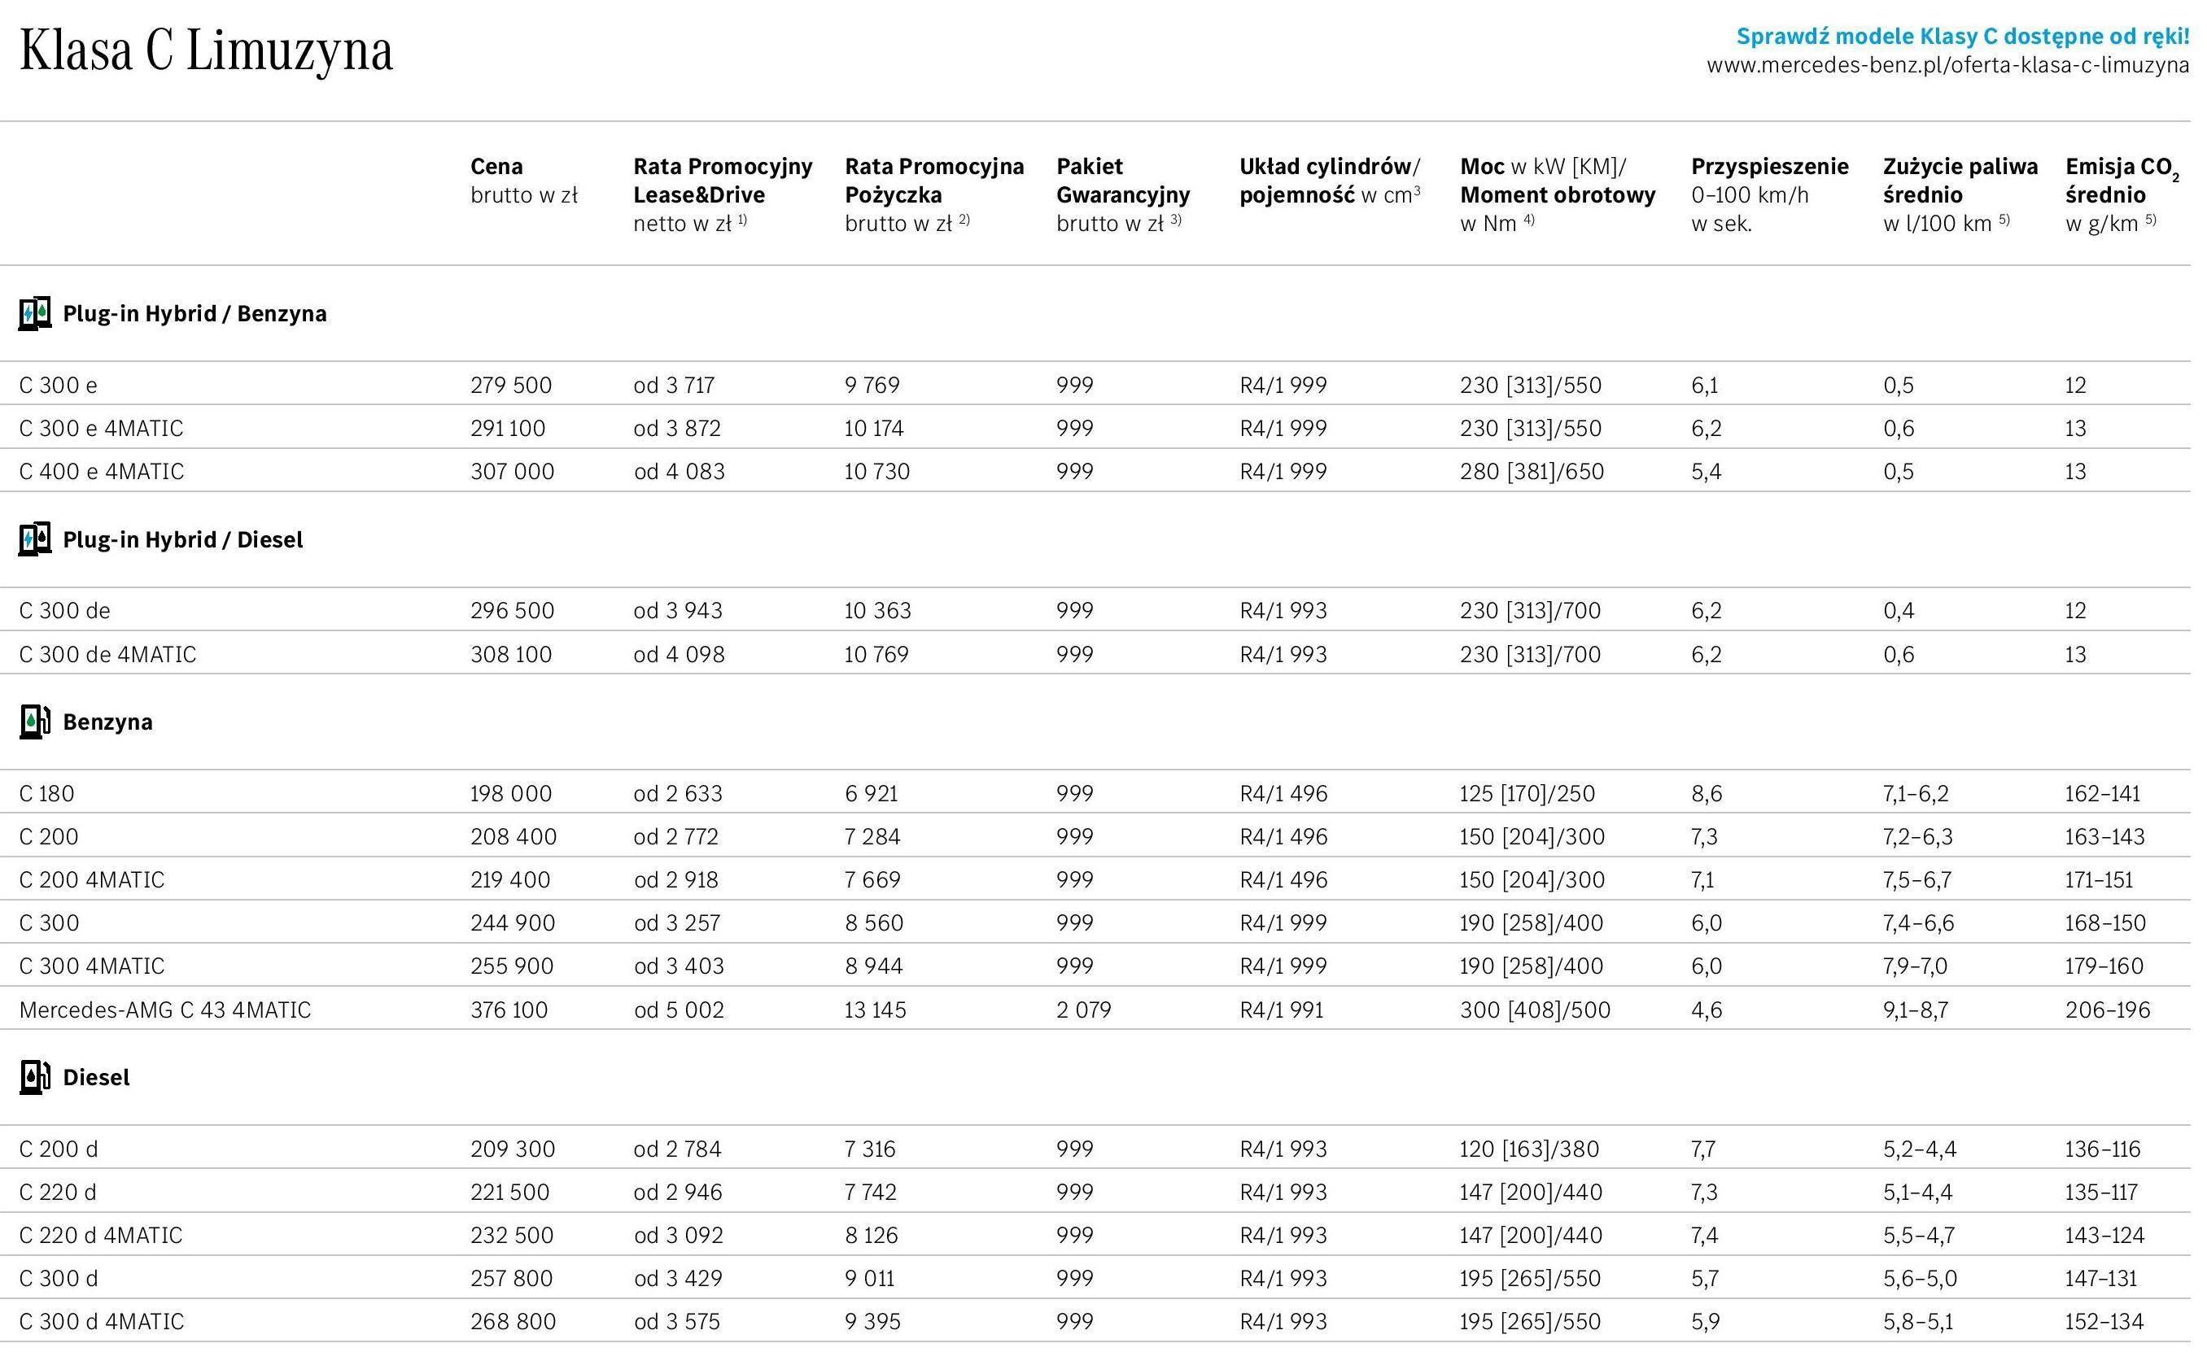The image size is (2207, 1352).
Task: Click the Plug-in Hybrid / Benzyna fuel icon
Action: click(x=35, y=314)
